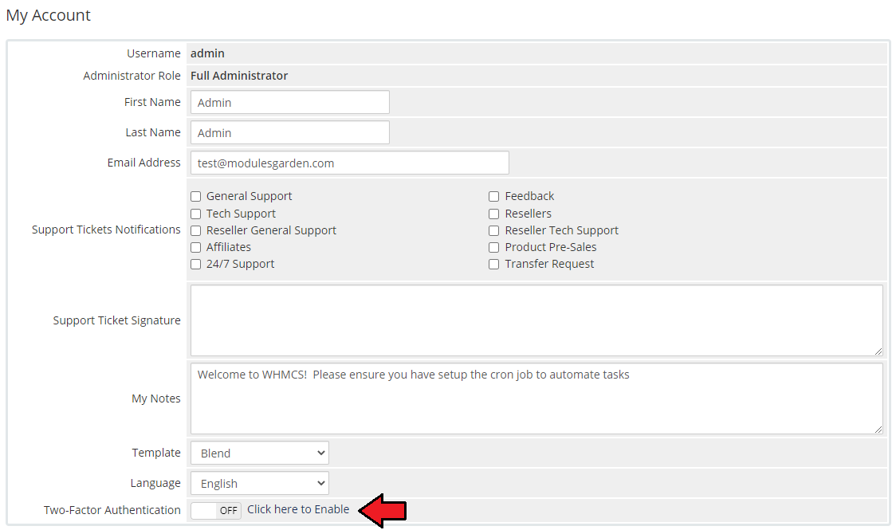
Task: Select the Affiliates notification checkbox
Action: 196,247
